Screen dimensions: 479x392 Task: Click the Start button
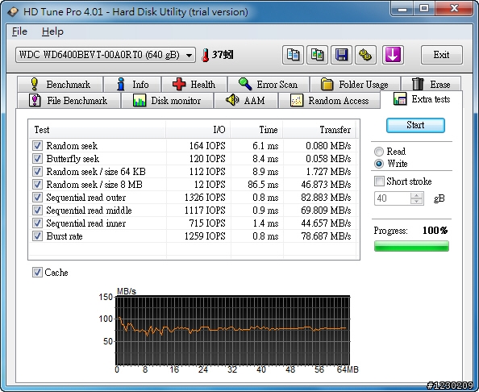415,125
